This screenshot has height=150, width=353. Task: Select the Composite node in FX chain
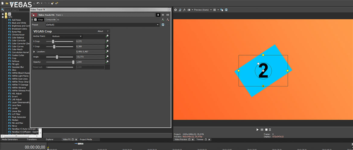tap(50, 19)
